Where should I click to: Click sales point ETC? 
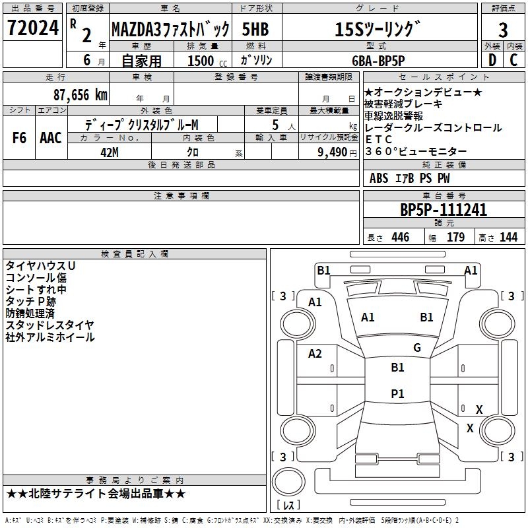[378, 139]
